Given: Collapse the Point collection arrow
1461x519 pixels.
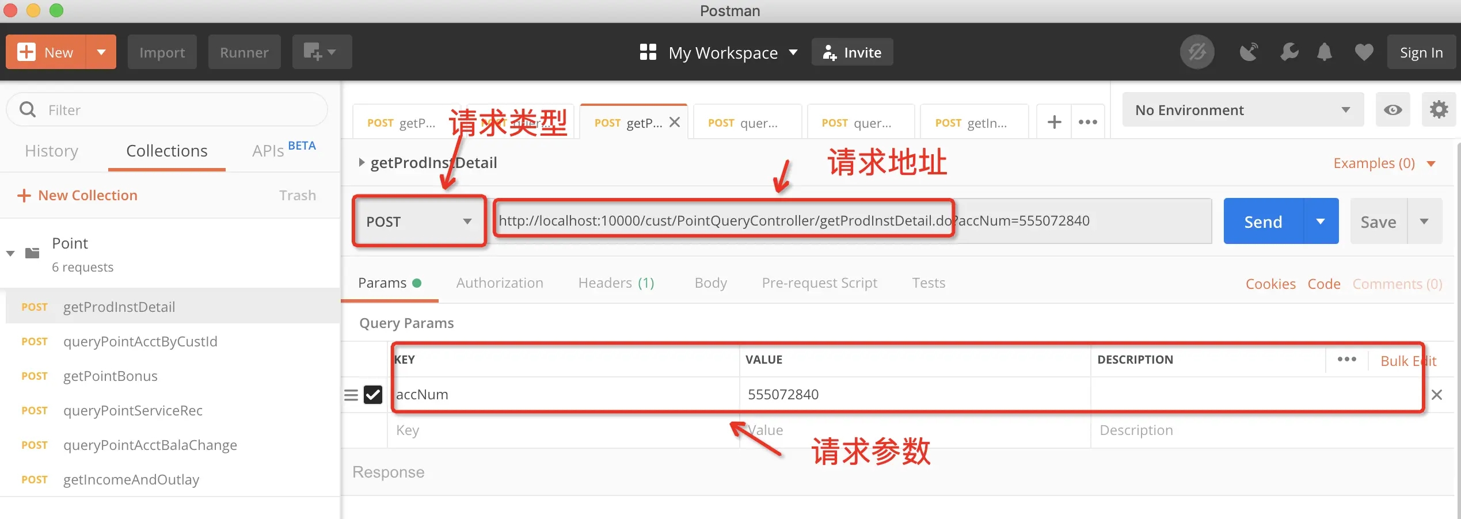Looking at the screenshot, I should point(10,253).
